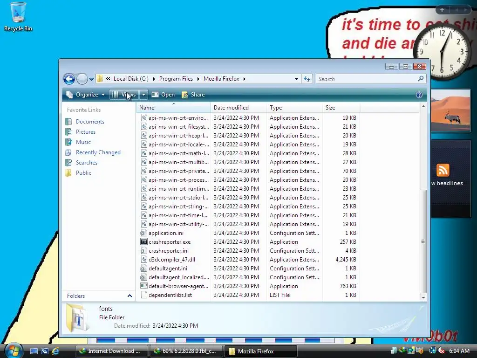477x358 pixels.
Task: Click the 6:04 AM taskbar clock
Action: tap(459, 351)
